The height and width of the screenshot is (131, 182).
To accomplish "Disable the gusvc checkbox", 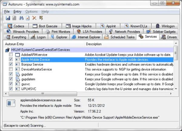I will pyautogui.click(x=11, y=84).
